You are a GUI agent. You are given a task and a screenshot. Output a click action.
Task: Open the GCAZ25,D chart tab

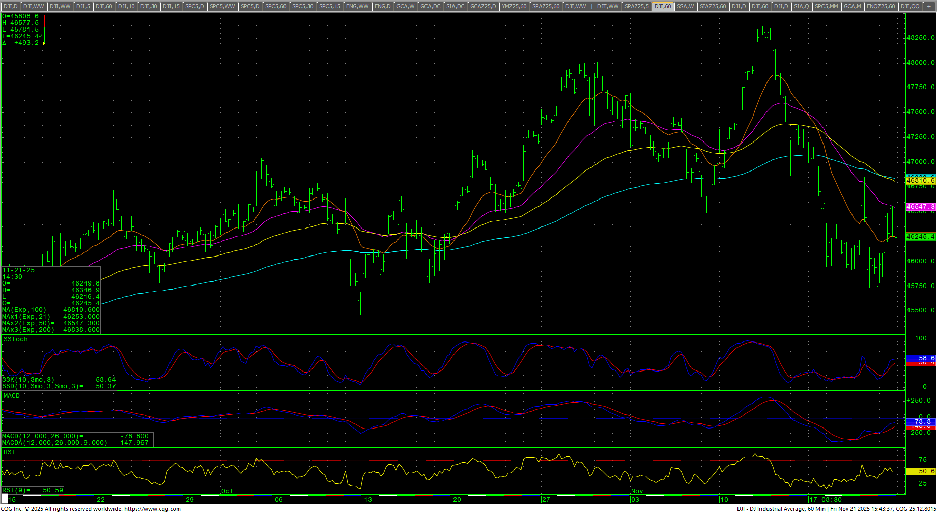482,6
